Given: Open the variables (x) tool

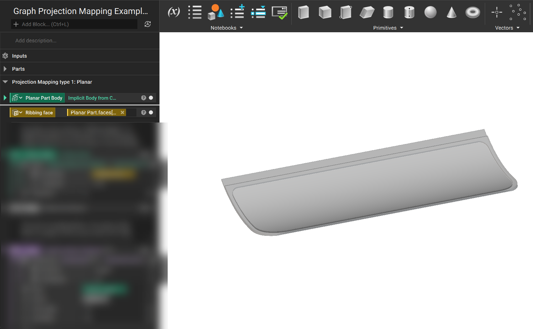Looking at the screenshot, I should point(174,12).
